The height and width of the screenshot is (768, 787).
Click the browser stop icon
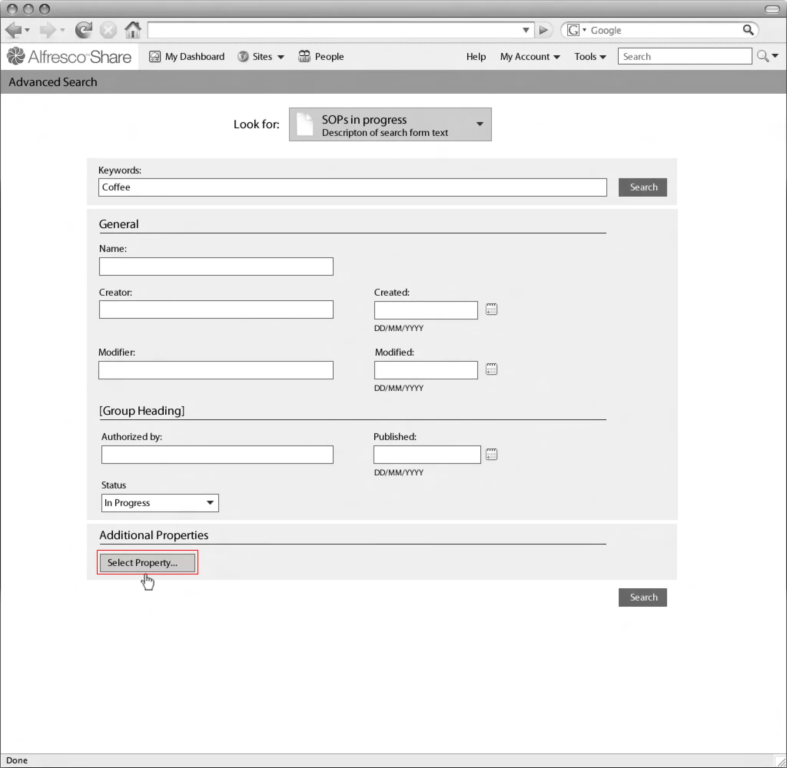[x=108, y=30]
